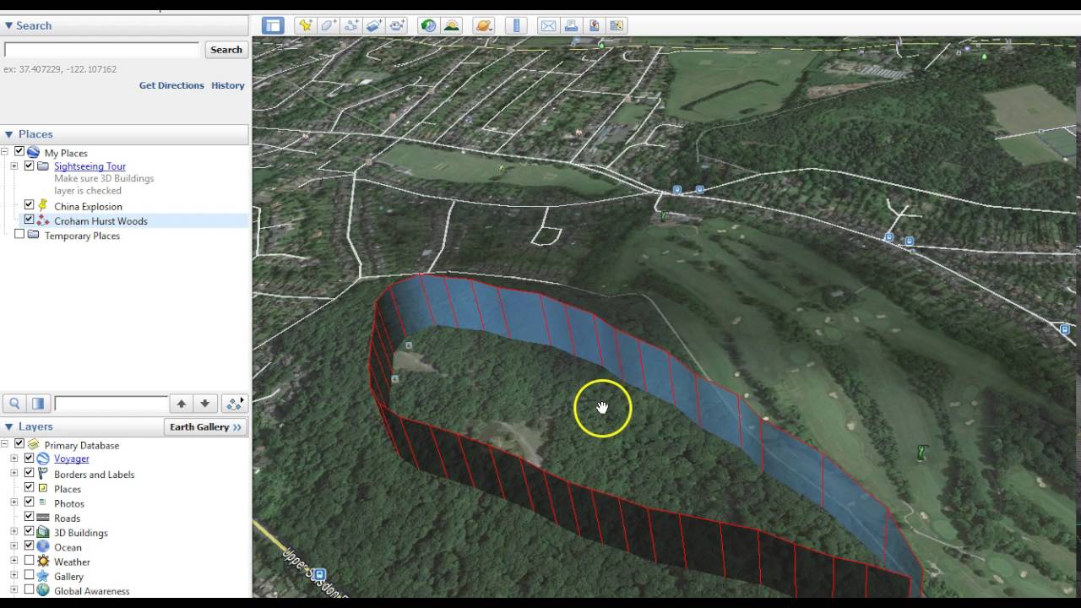Click the Ocean layer globe icon

coord(43,547)
